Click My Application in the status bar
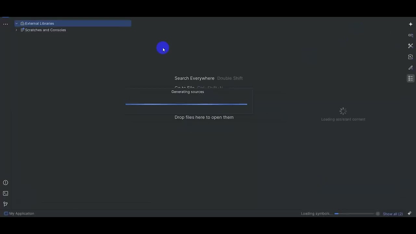Viewport: 416px width, 234px height. tap(22, 214)
